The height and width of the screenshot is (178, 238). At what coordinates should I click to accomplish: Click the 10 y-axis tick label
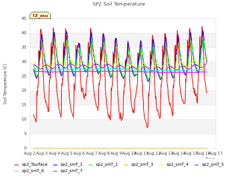tap(24, 119)
